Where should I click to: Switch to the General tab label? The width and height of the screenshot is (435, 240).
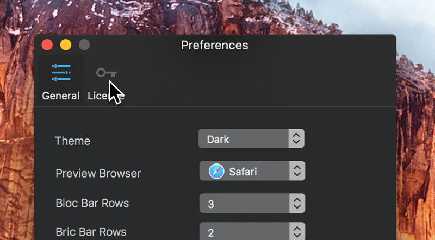coord(61,96)
